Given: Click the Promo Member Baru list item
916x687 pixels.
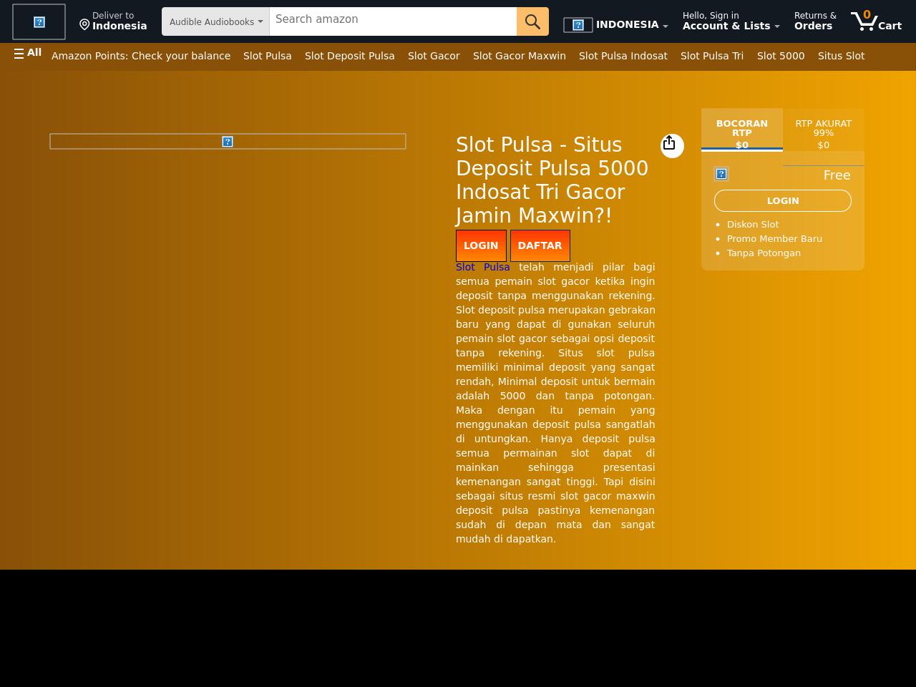Looking at the screenshot, I should coord(774,238).
